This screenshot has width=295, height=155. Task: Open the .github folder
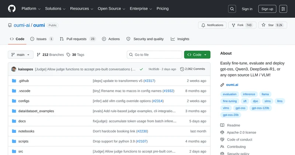pos(24,81)
